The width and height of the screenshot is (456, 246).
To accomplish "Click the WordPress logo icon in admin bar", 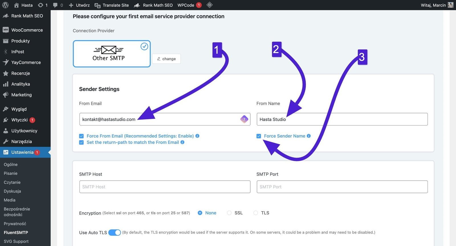I will [5, 5].
